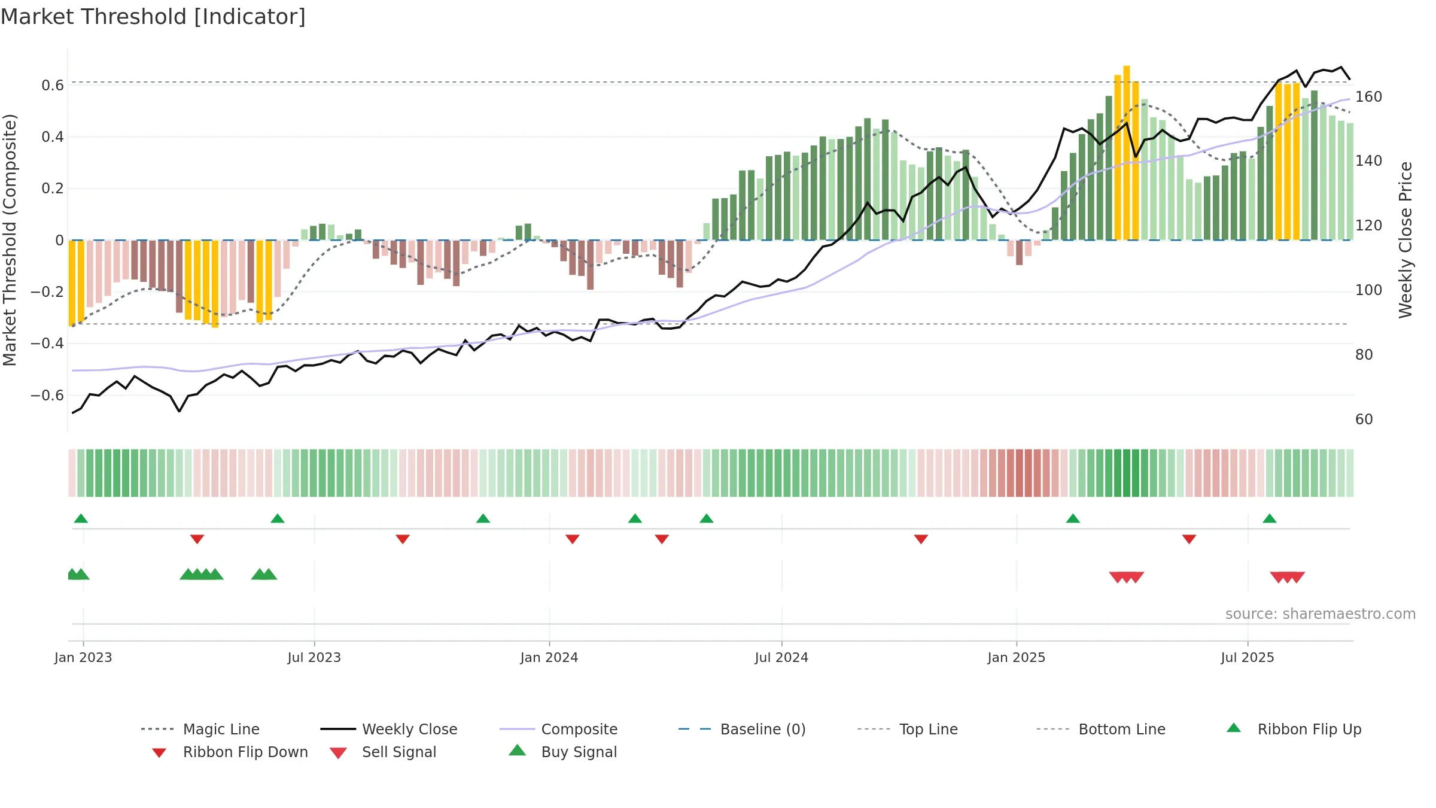Viewport: 1436px width, 808px height.
Task: Click the green triangle icon beside Ribbon Flip Up
Action: pos(1234,728)
